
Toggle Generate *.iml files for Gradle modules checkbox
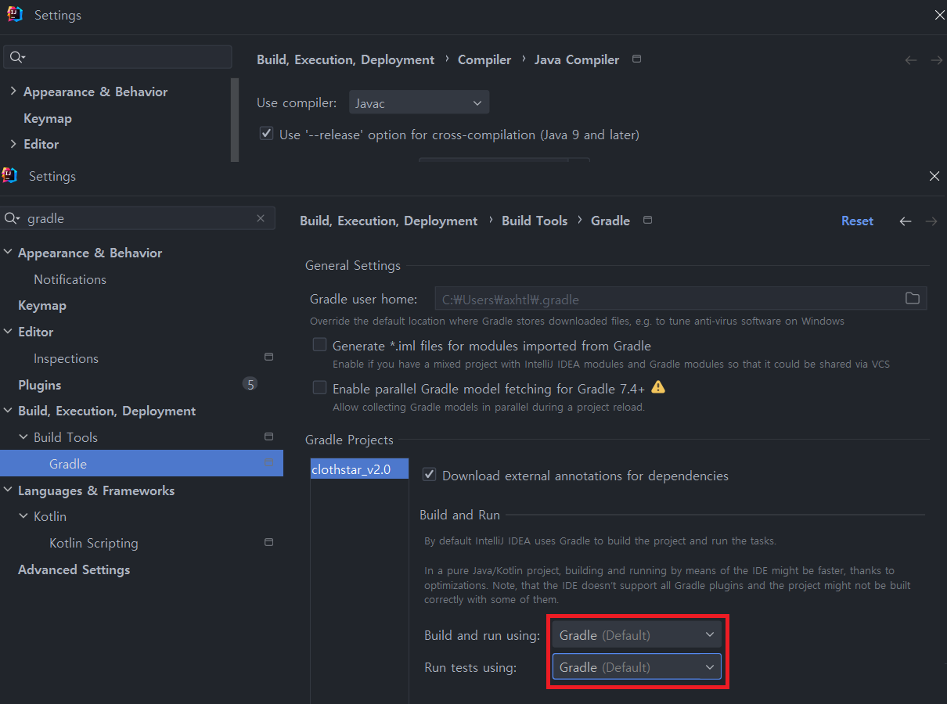click(319, 345)
